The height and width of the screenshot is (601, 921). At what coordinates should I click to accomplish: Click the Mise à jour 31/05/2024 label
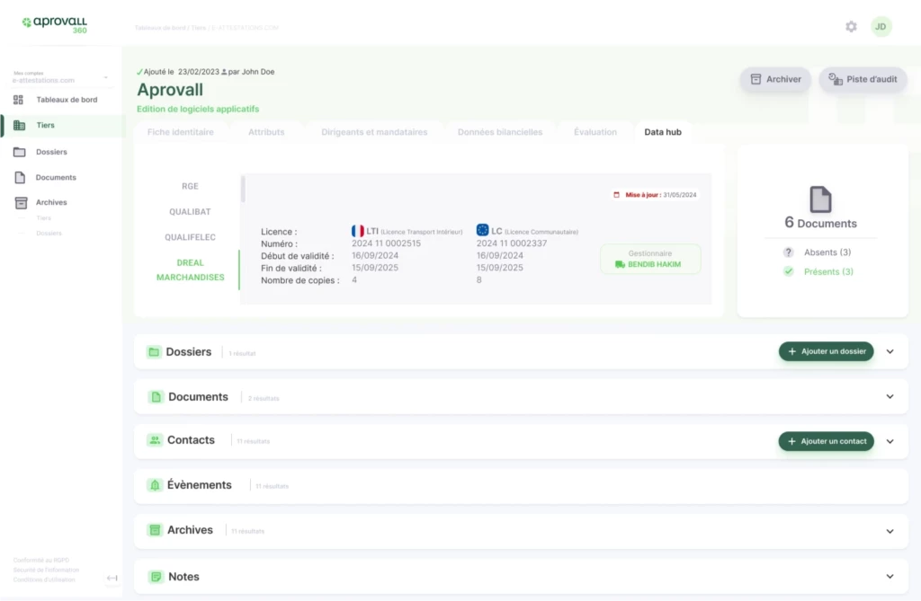[x=655, y=195]
